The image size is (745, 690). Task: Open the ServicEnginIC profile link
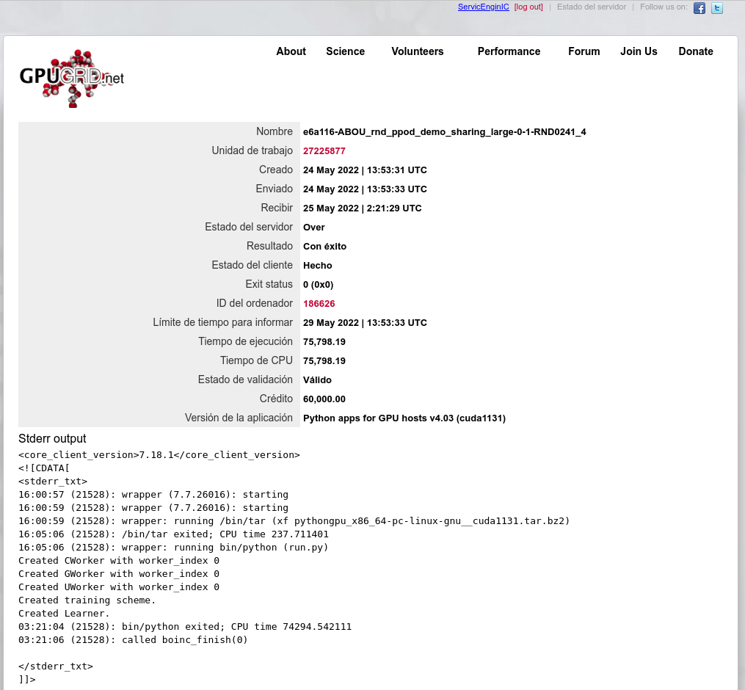coord(483,7)
